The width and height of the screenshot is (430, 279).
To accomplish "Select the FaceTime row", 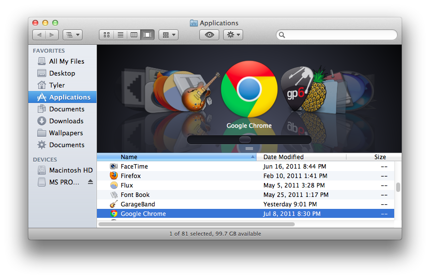I will click(x=246, y=167).
